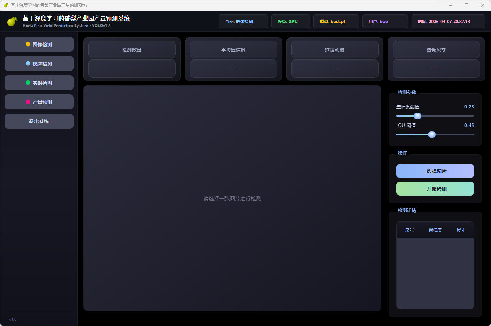Click the 序号 column header
Screen dimensions: 491x326
[x=409, y=230]
